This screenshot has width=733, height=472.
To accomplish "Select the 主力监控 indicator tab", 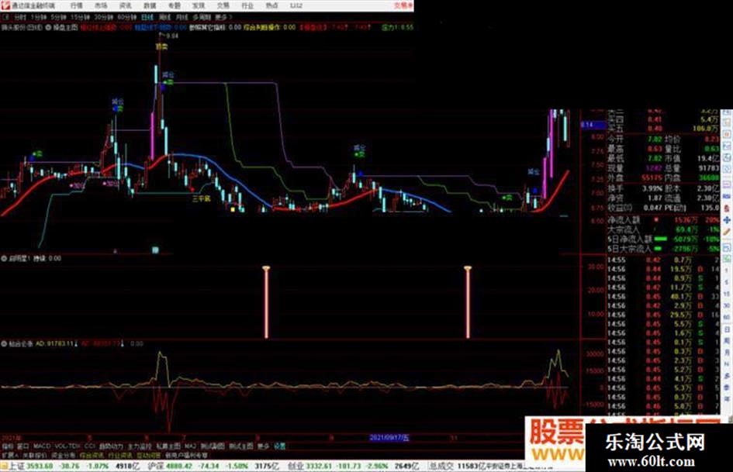I will (x=140, y=446).
